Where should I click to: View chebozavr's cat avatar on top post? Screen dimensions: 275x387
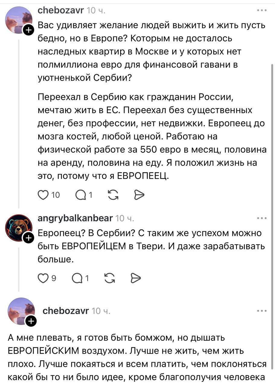(19, 20)
